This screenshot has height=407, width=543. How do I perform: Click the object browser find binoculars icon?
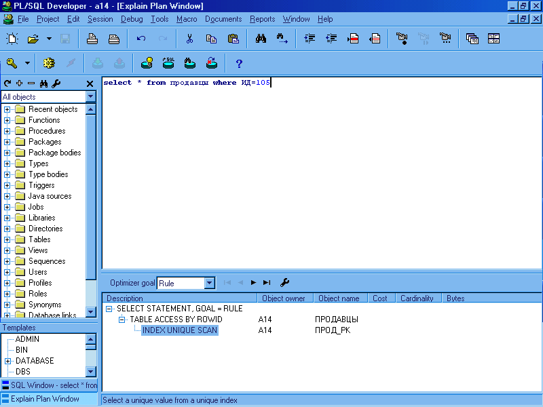pos(43,83)
